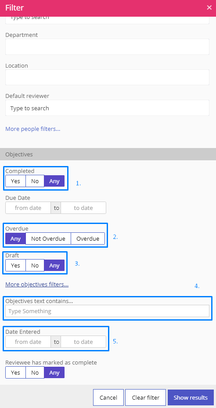The height and width of the screenshot is (408, 216).
Task: Set Draft filter to No
Action: 35,265
